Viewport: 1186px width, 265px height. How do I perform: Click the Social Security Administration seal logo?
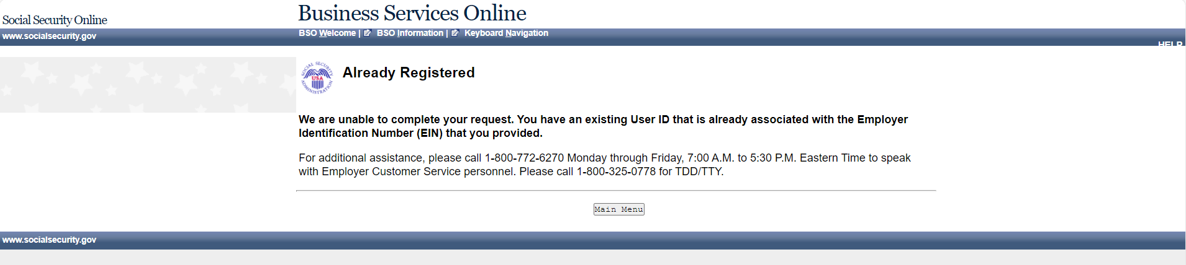317,78
